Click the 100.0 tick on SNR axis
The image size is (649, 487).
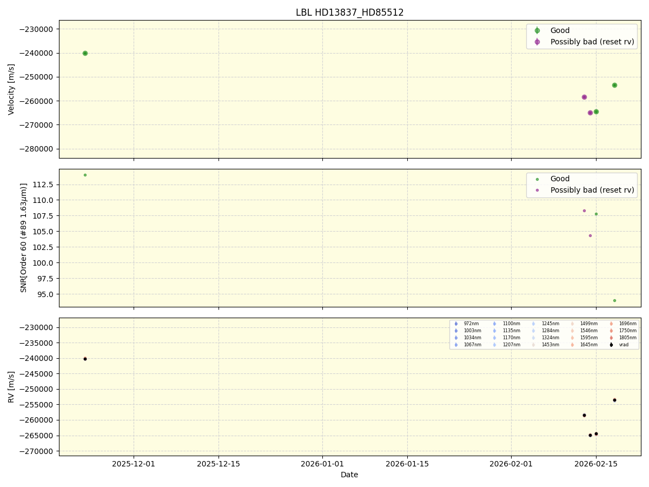coord(44,263)
